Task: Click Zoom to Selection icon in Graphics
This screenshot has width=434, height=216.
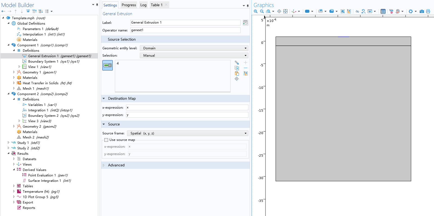Action: [x=279, y=11]
